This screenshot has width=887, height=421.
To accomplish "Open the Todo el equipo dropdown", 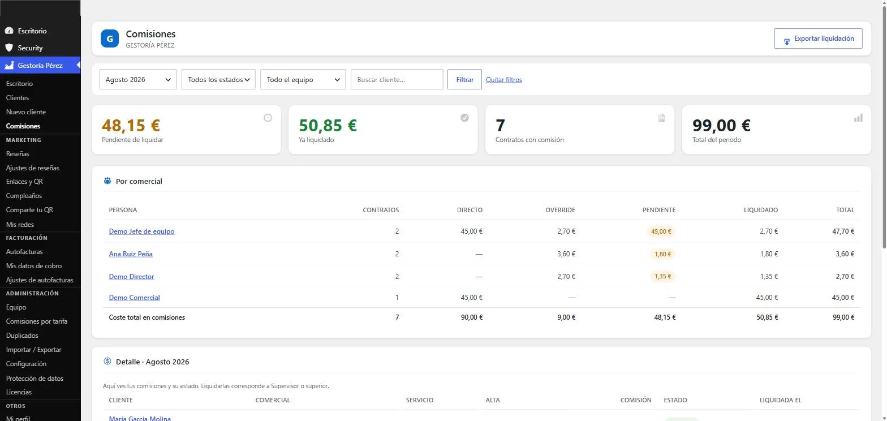I will [303, 79].
